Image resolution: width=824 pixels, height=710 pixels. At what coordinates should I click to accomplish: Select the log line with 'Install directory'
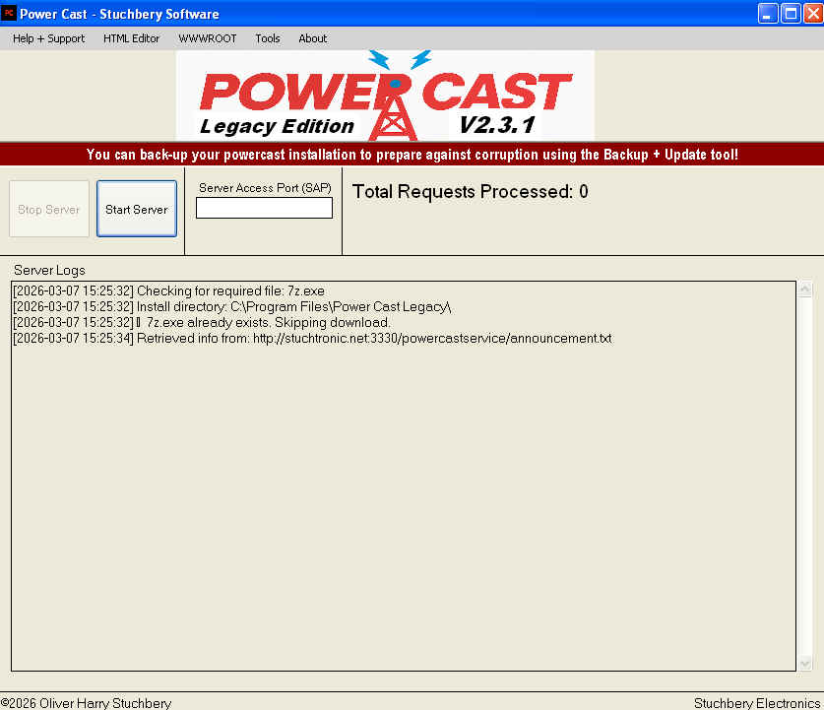[231, 307]
